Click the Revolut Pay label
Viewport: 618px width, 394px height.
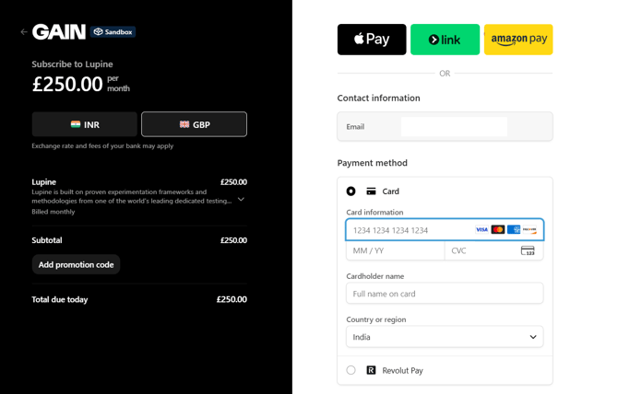tap(402, 370)
